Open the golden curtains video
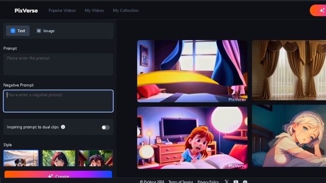326x183 pixels. 289,70
